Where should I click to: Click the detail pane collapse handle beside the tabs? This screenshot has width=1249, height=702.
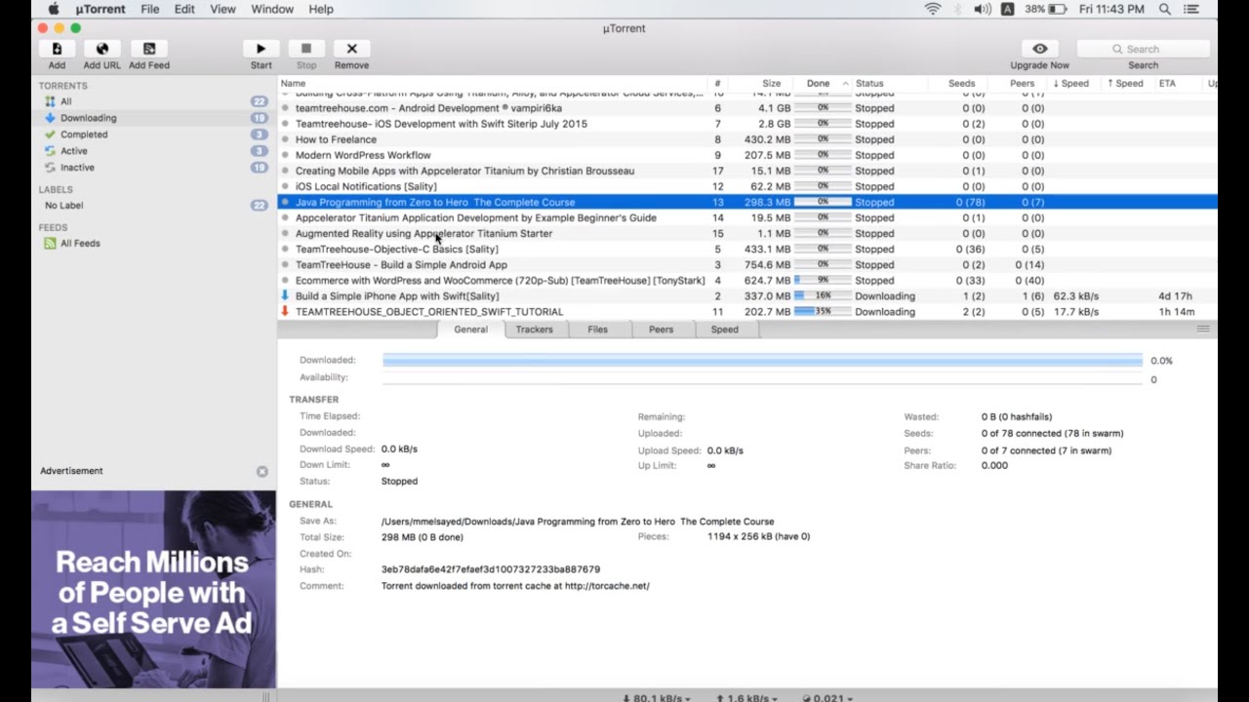(x=1203, y=330)
